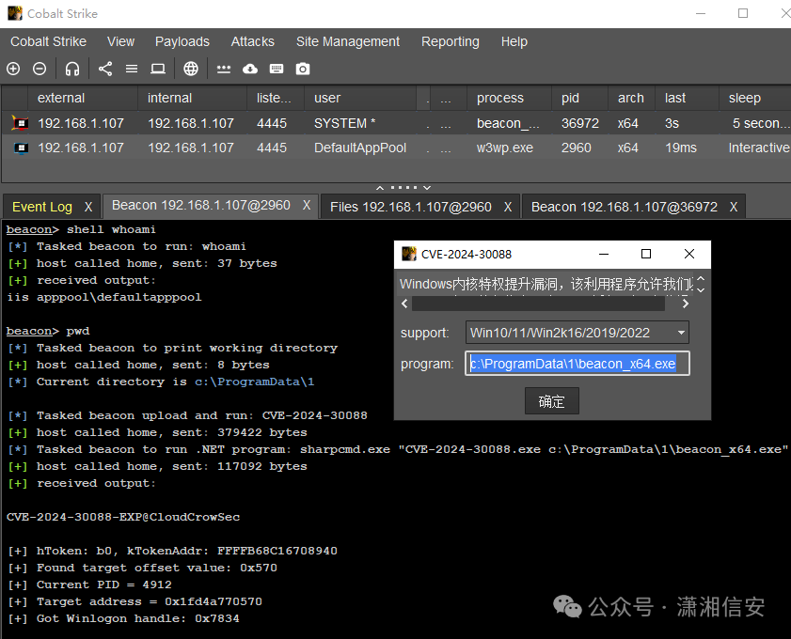The height and width of the screenshot is (639, 791).
Task: Toggle the panel splitter collapse arrows
Action: pyautogui.click(x=403, y=187)
